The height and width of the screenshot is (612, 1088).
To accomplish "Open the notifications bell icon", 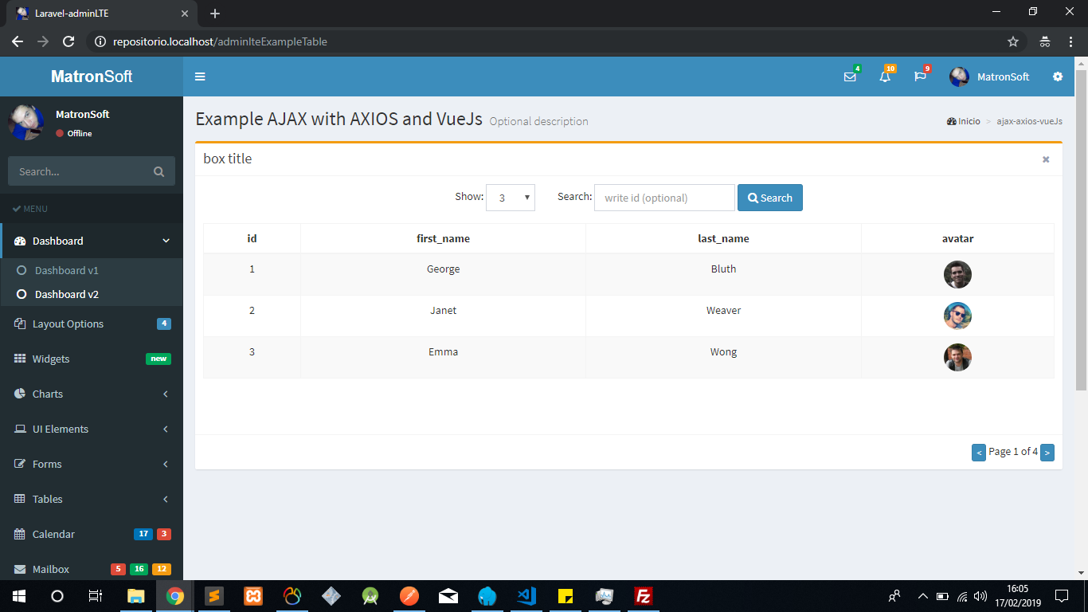I will (885, 76).
